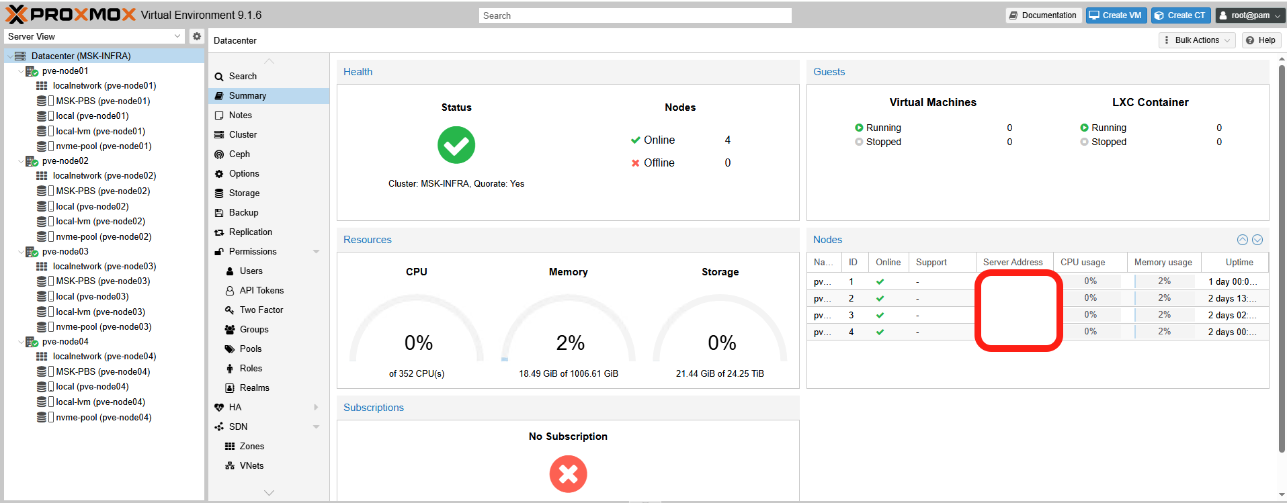Screen dimensions: 1287x503
Task: Open the Bulk Actions dropdown
Action: [x=1197, y=40]
